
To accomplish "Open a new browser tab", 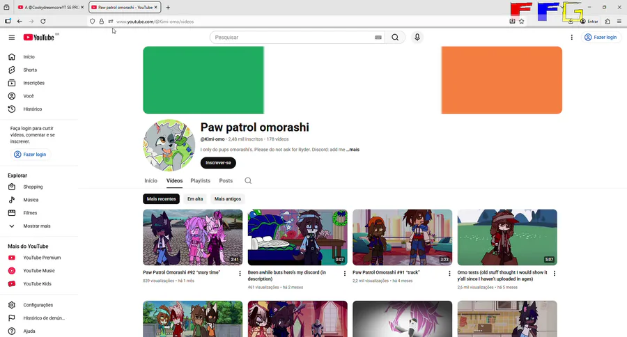I will pyautogui.click(x=168, y=7).
